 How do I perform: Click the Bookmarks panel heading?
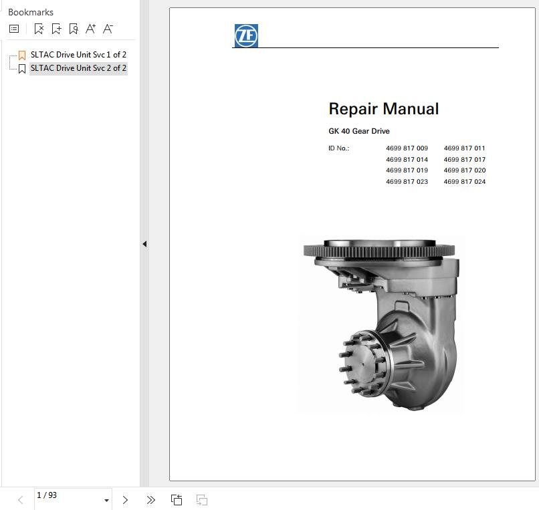point(31,13)
